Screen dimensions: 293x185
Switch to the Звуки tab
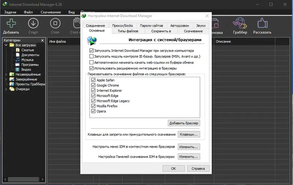point(201,26)
